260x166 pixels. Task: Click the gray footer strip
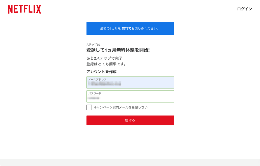[x=130, y=163]
